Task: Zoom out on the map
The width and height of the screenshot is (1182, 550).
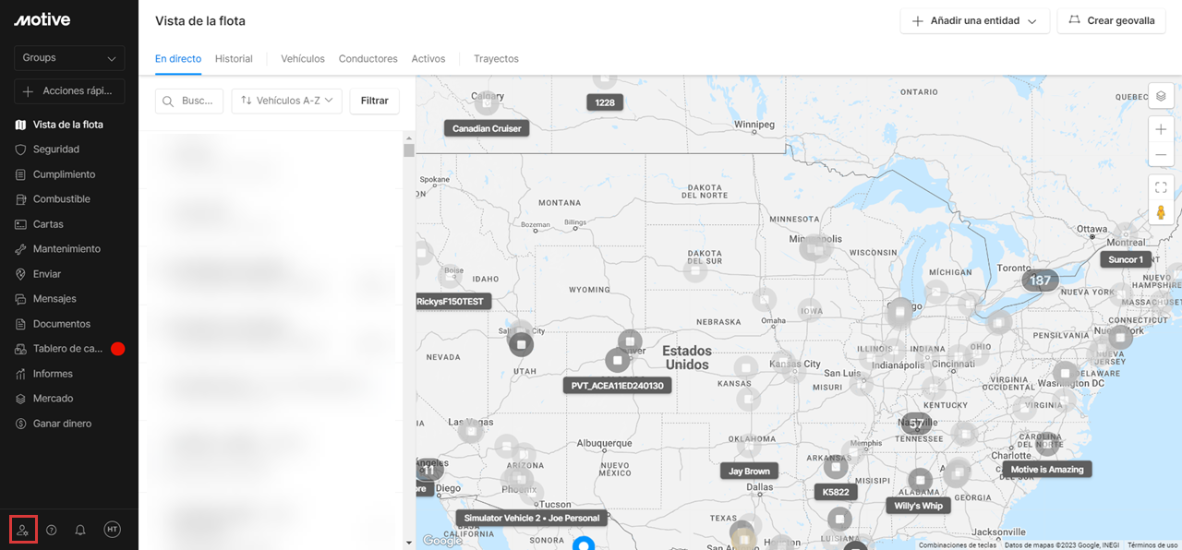Action: point(1161,155)
